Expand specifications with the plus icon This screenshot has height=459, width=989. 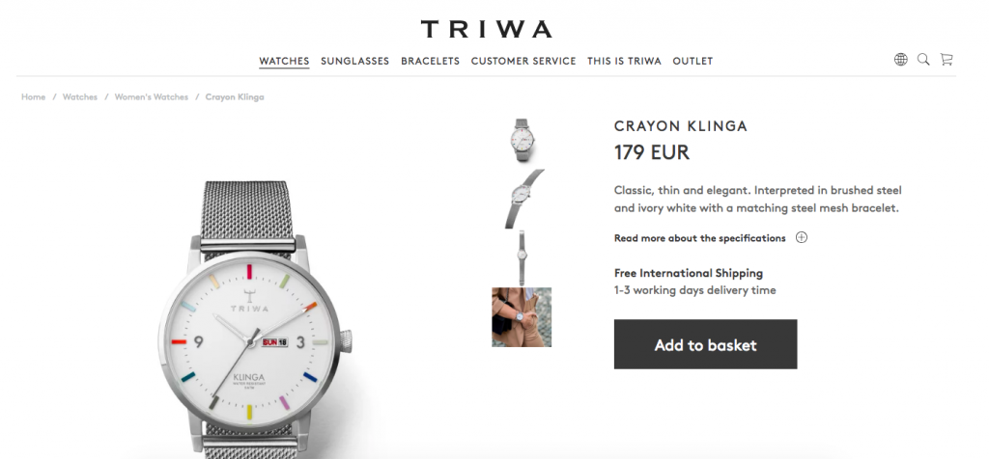point(801,237)
